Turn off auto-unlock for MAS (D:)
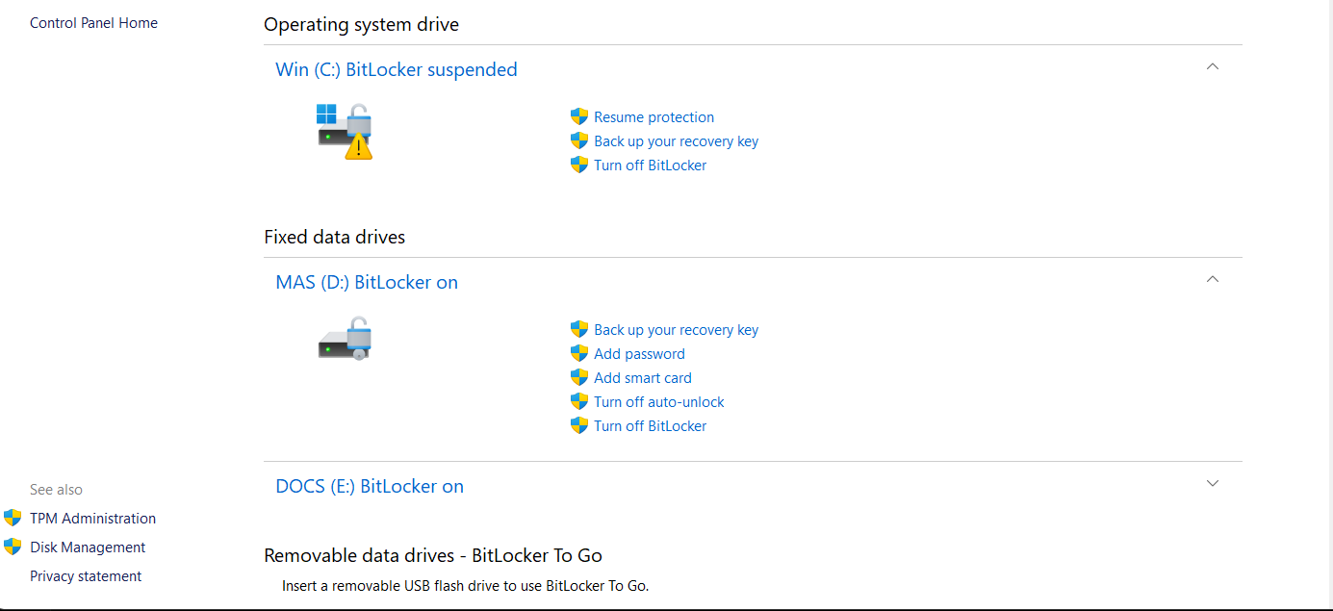 click(x=658, y=402)
